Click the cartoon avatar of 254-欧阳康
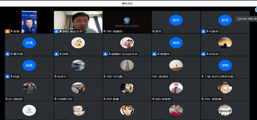This screenshot has height=120, width=257. (225, 88)
